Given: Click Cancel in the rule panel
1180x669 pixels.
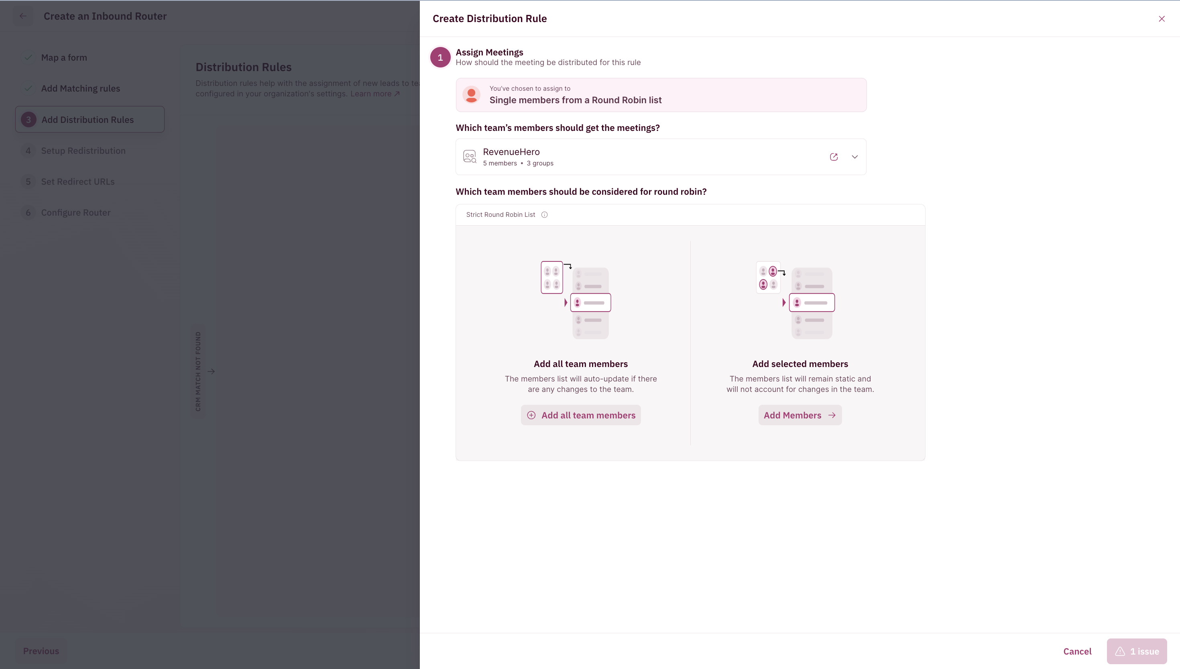Looking at the screenshot, I should (x=1077, y=651).
